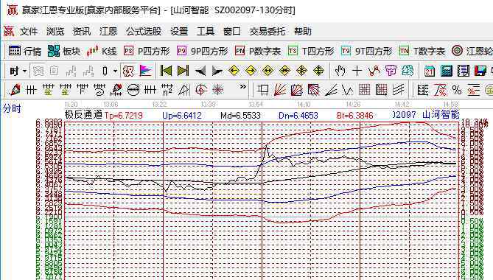Viewport: 493px width, 280px height.
Task: Click the red crosshair circle icon
Action: point(201,90)
